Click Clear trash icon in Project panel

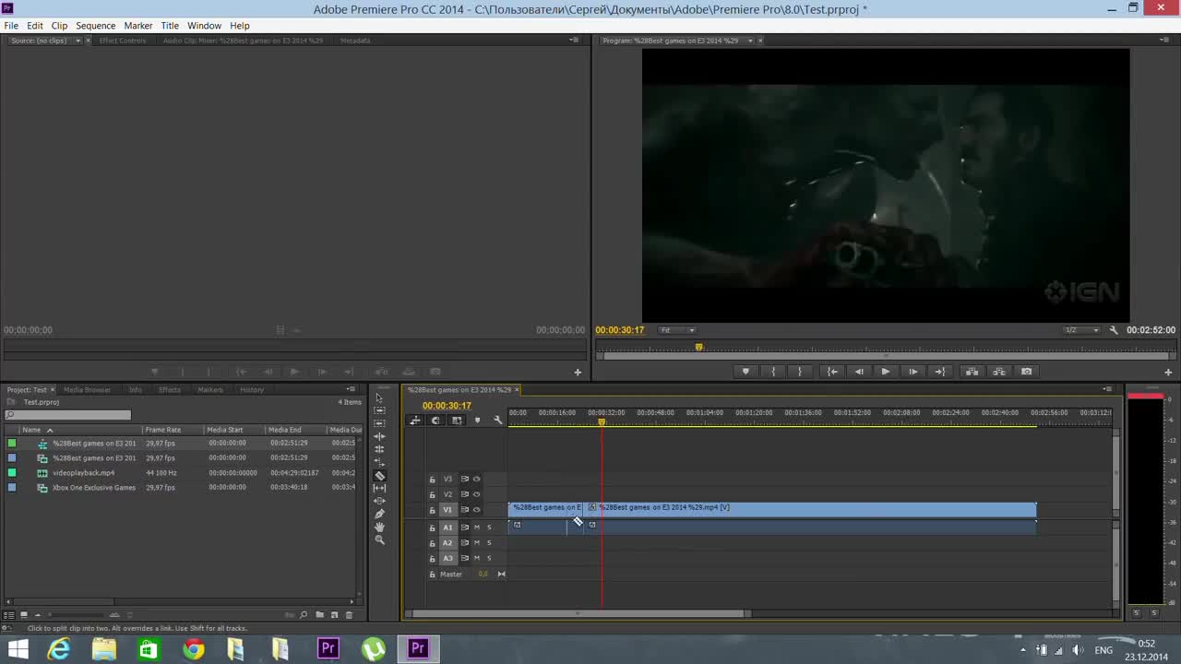[349, 615]
